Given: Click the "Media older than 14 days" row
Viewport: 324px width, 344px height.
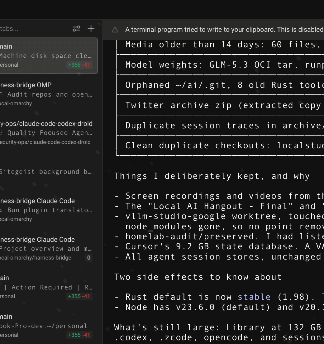Looking at the screenshot, I should [221, 45].
